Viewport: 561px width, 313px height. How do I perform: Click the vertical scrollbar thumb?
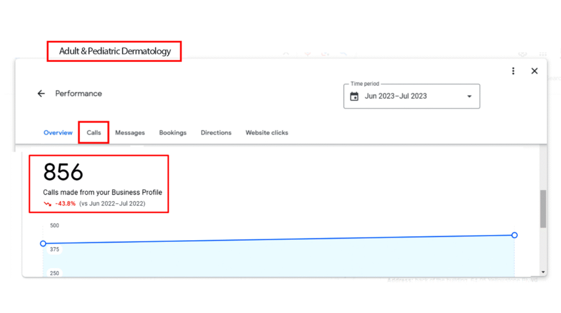click(x=543, y=208)
